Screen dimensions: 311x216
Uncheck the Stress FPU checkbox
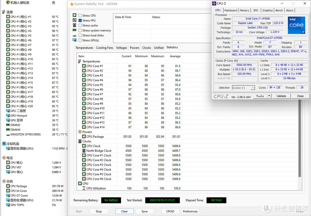pyautogui.click(x=80, y=20)
